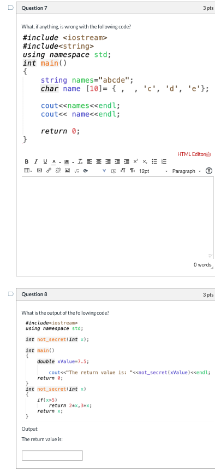Click the video embed icon
This screenshot has width=215, height=475.
114,171
